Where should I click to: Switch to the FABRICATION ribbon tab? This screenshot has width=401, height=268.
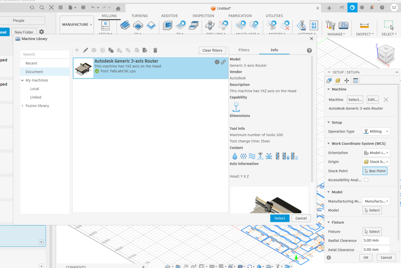[240, 16]
